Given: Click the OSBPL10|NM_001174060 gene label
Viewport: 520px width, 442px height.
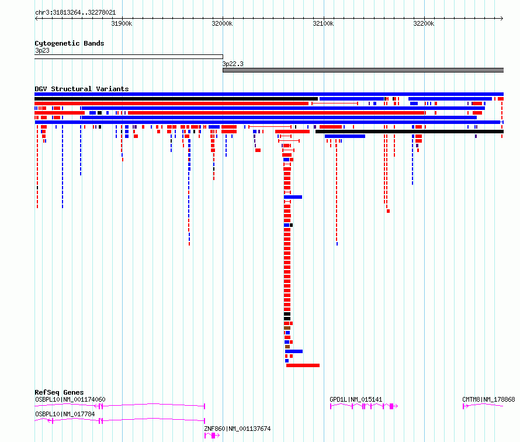Looking at the screenshot, I should pyautogui.click(x=70, y=399).
